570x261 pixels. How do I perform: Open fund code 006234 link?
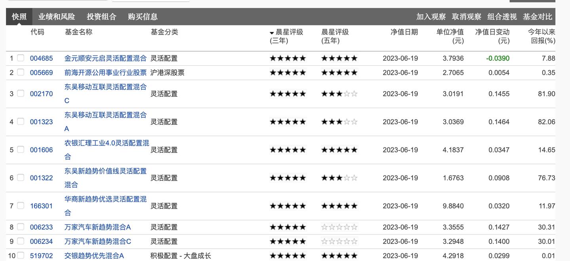click(x=42, y=242)
